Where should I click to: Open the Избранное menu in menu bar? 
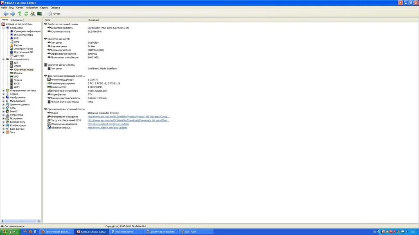(32, 8)
